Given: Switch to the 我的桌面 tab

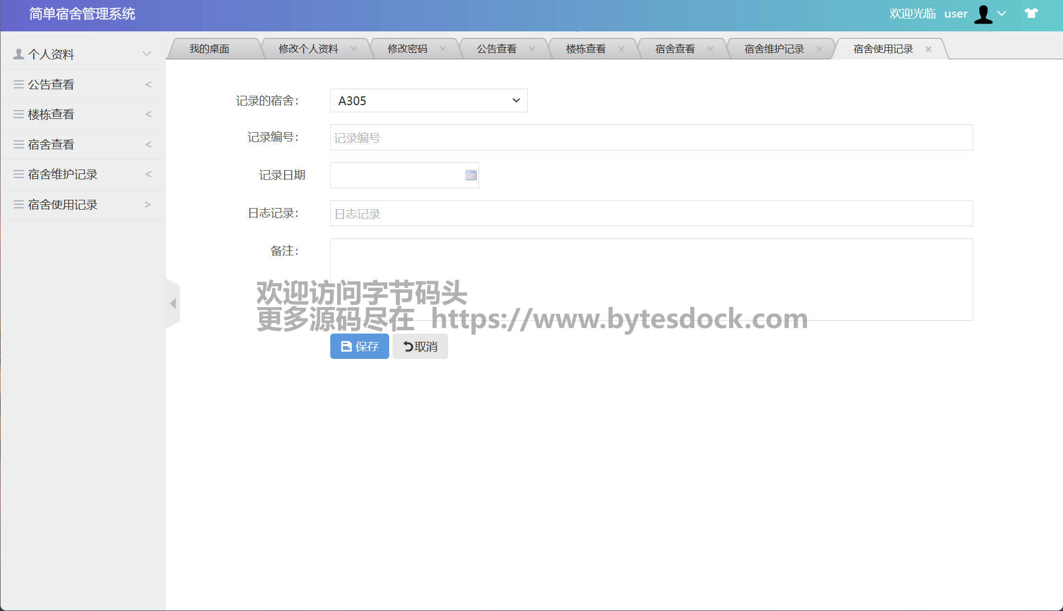Looking at the screenshot, I should tap(209, 49).
